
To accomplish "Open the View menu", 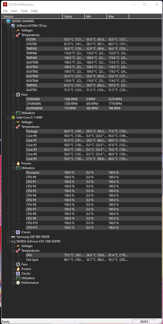I will [14, 11].
